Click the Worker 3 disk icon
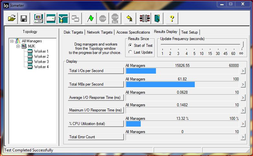 pyautogui.click(x=30, y=62)
